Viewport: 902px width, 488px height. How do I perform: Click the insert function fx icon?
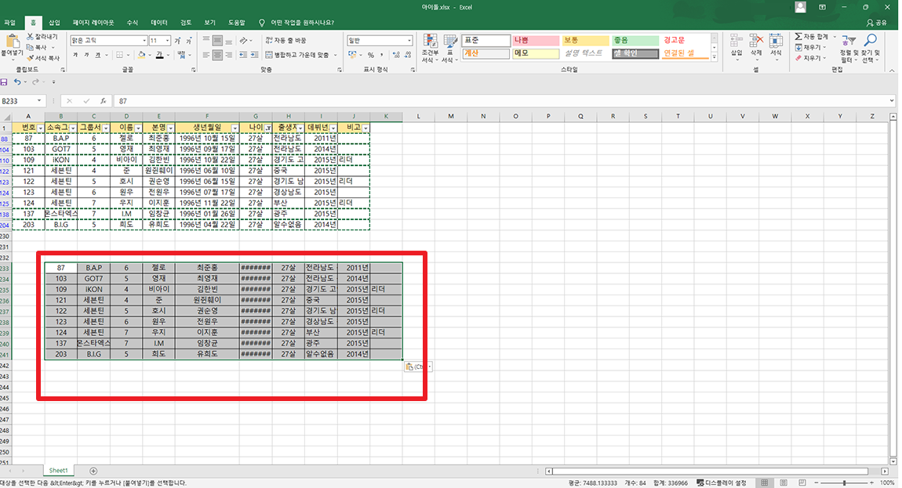tap(103, 101)
